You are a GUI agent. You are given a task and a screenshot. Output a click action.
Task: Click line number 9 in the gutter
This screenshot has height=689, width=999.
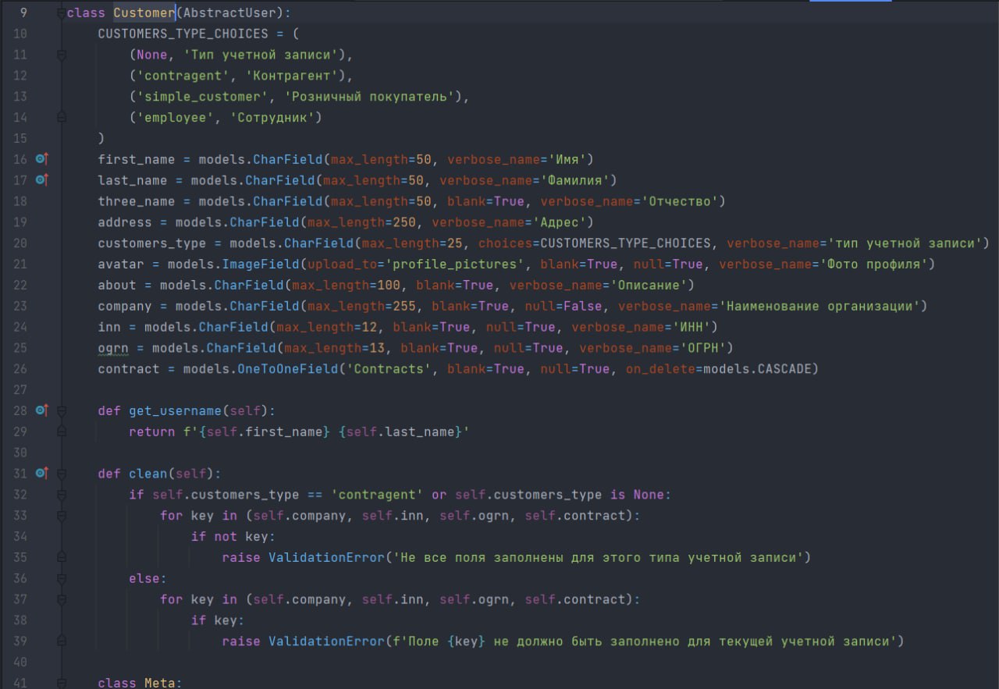pos(23,13)
